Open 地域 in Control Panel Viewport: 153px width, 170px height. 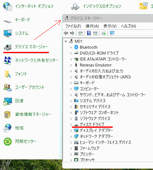point(19,128)
